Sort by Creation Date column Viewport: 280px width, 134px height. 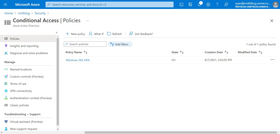pyautogui.click(x=217, y=52)
